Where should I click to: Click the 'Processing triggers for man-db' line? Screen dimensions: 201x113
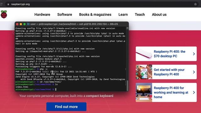pyautogui.click(x=43, y=67)
